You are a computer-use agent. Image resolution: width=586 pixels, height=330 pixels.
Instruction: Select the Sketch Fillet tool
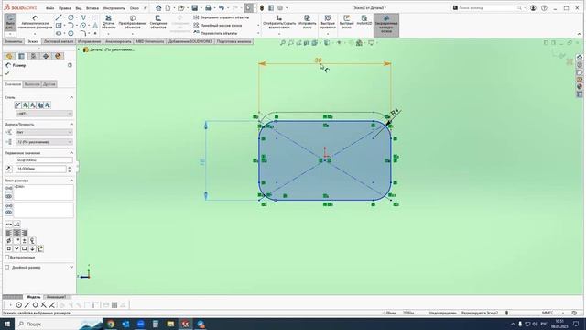pyautogui.click(x=82, y=33)
